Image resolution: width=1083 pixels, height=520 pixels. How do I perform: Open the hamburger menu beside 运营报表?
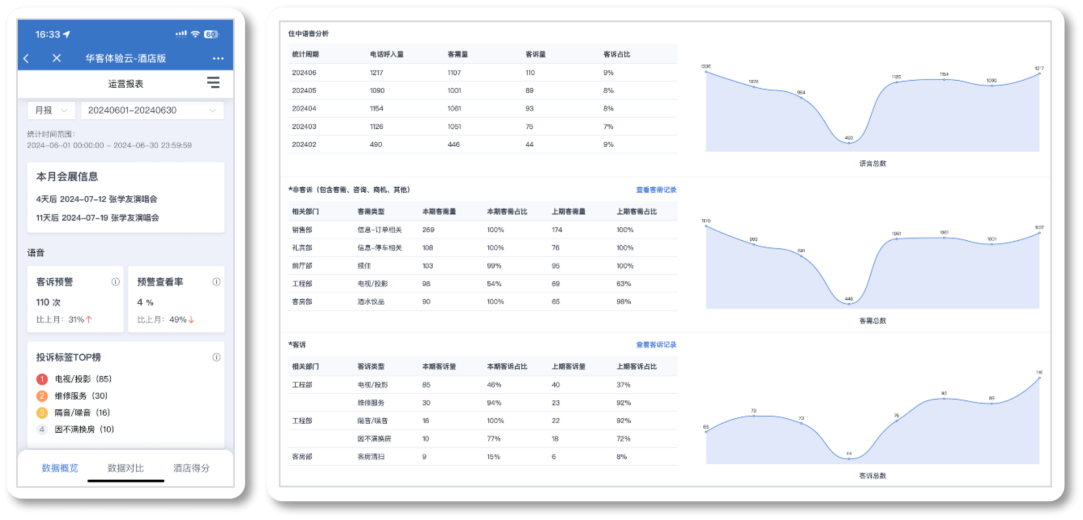click(x=213, y=82)
